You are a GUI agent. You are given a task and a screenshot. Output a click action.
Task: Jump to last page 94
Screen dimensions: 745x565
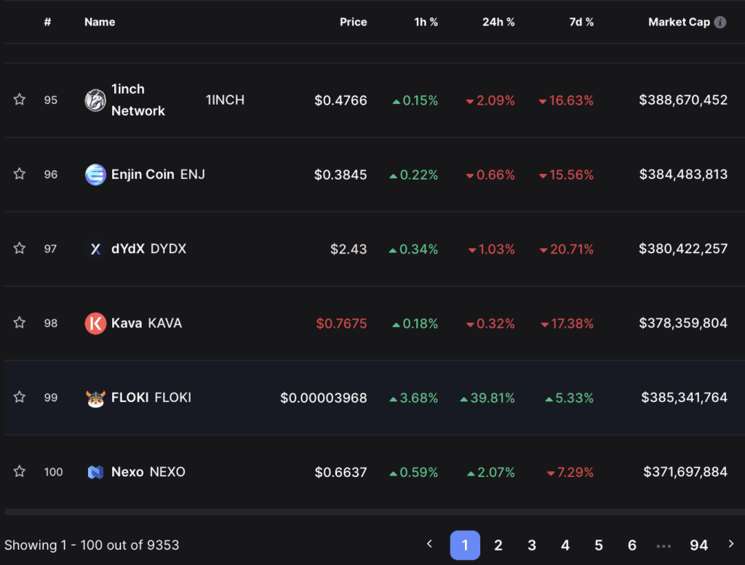click(699, 545)
